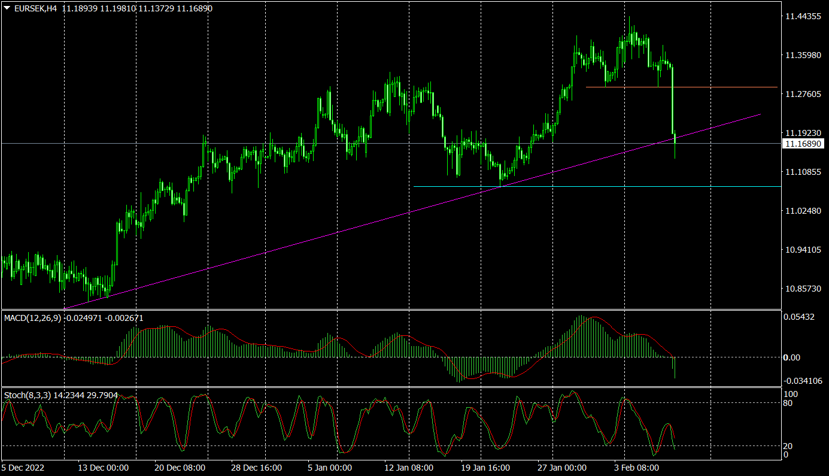Click the triangle arrow beside EURSEK,H4
The height and width of the screenshot is (476, 829).
point(7,8)
